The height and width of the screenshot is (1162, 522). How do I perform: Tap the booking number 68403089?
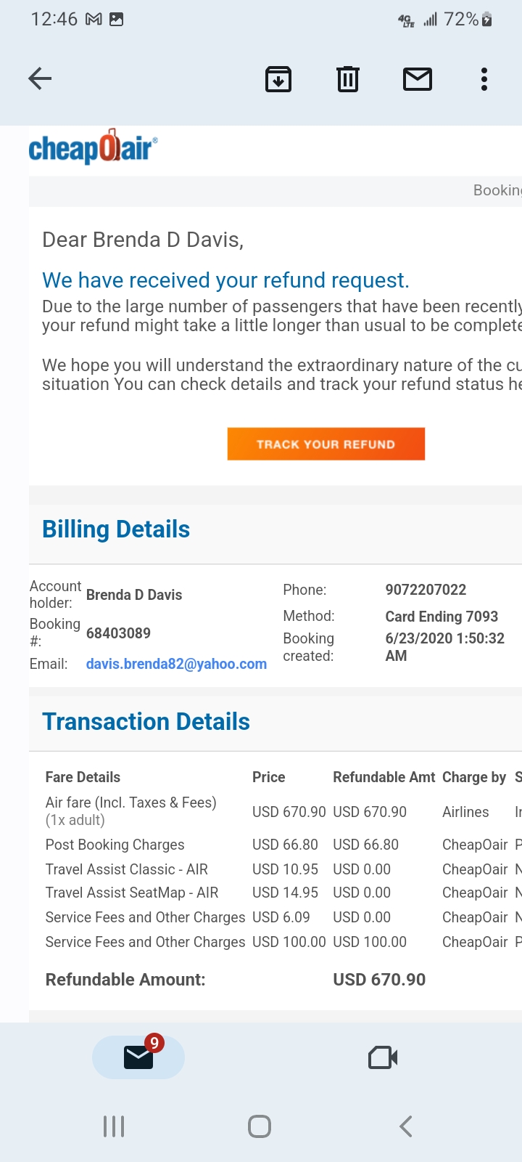pos(118,633)
